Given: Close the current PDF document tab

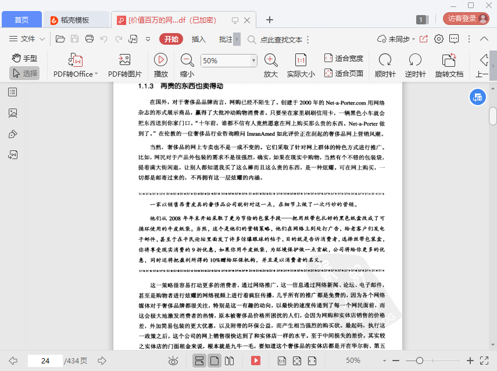Looking at the screenshot, I should click(247, 20).
